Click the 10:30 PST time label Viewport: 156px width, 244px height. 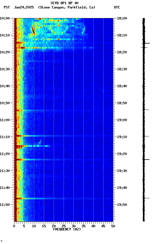pyautogui.click(x=5, y=69)
